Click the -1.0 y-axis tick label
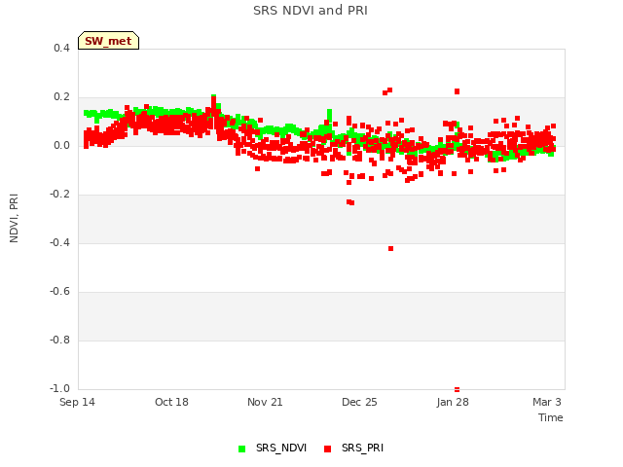Viewport: 623px width, 467px height. tap(59, 388)
